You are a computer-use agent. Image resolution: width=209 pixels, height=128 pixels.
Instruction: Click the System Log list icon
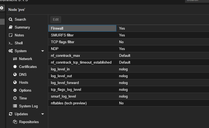[15, 106]
